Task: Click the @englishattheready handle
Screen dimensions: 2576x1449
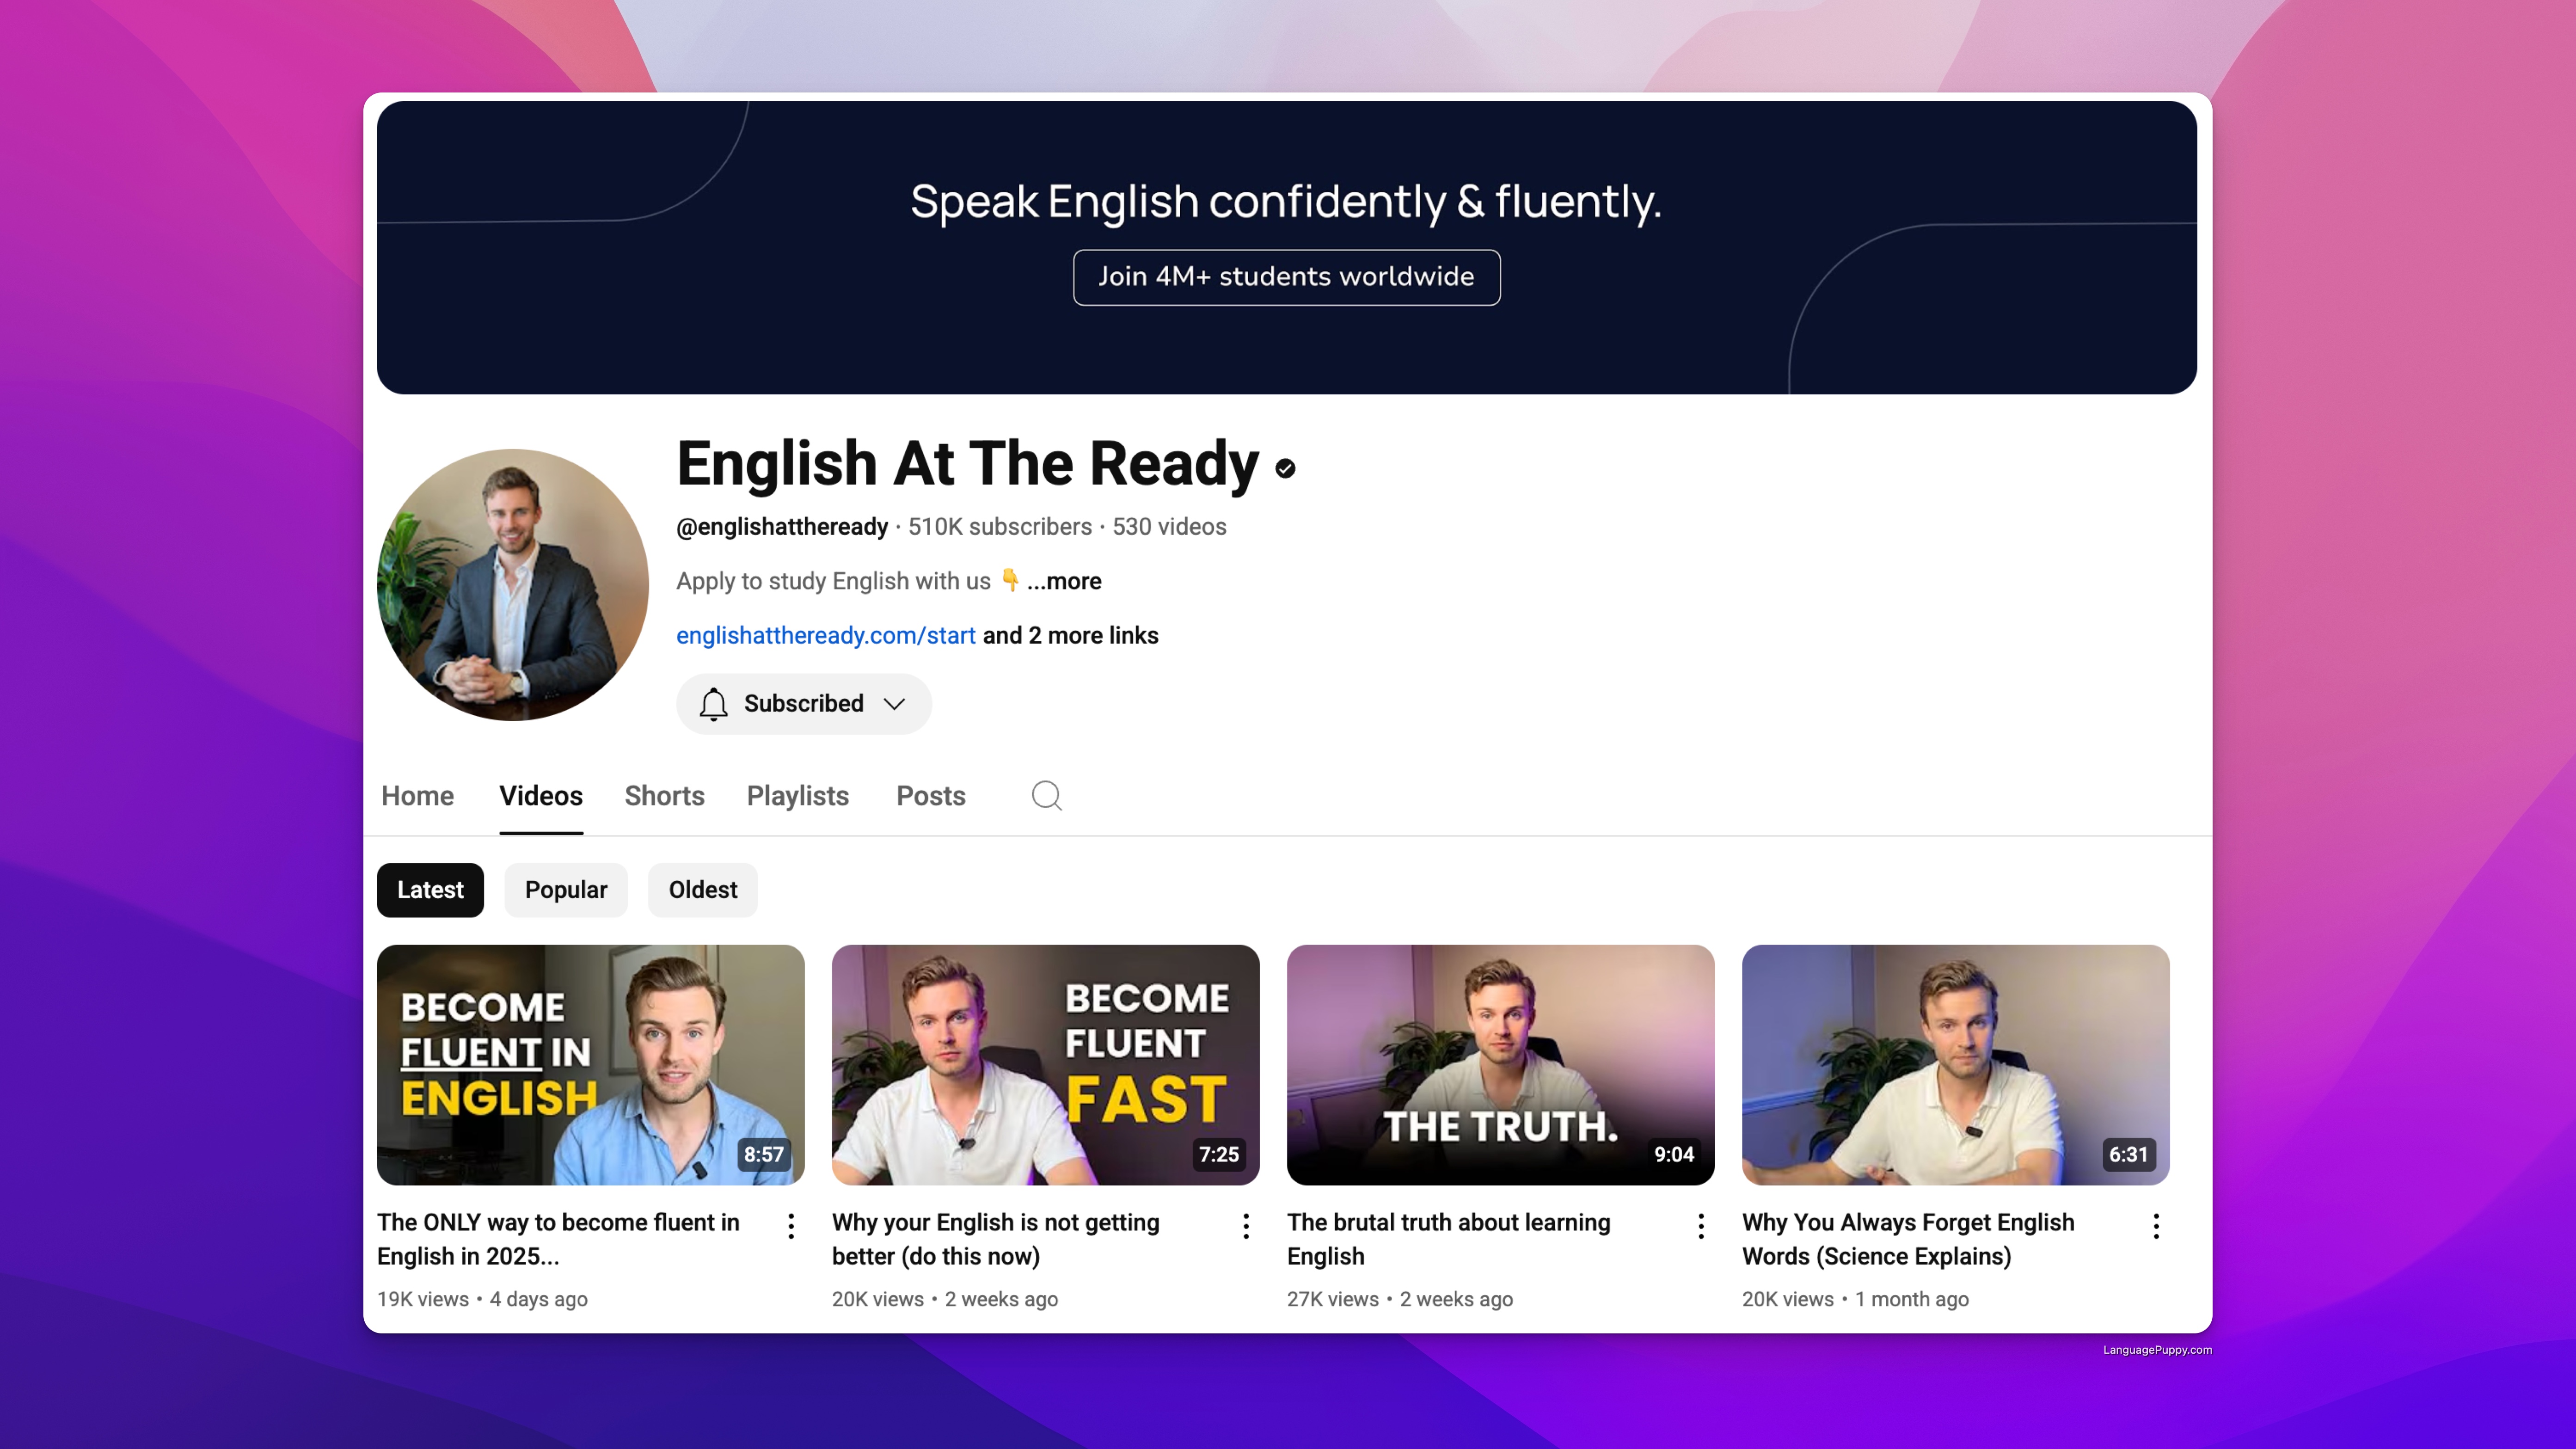Action: point(782,527)
